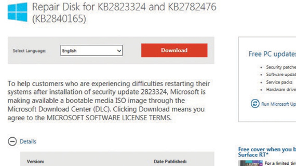296x166 pixels.
Task: Click the Version label in details table
Action: point(35,162)
